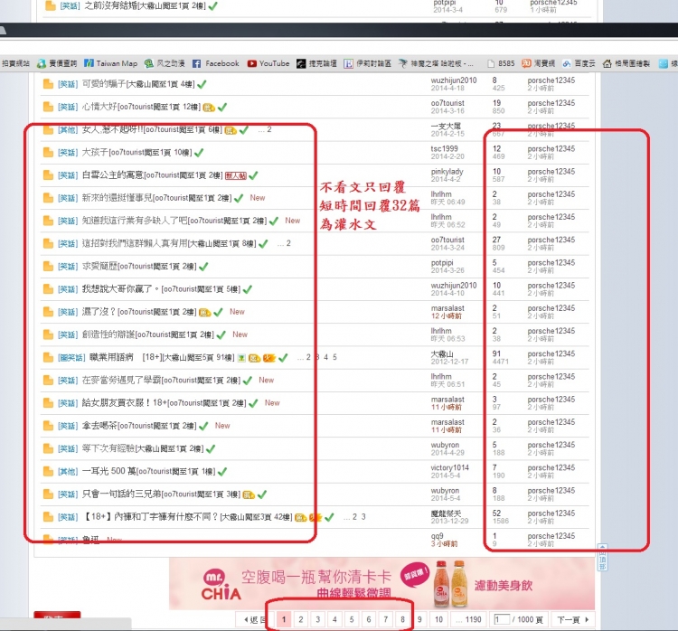The width and height of the screenshot is (678, 631).
Task: Click the folder icon beside 求愛簡歷 thread
Action: 49,266
